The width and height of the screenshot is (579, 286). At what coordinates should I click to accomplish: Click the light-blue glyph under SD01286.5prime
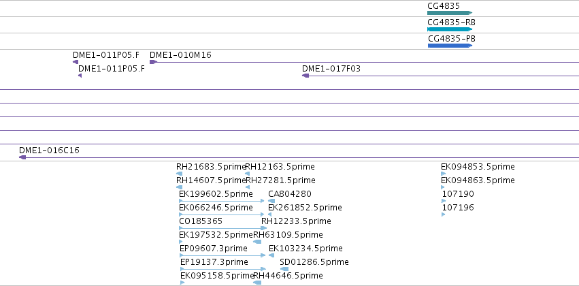coord(284,269)
